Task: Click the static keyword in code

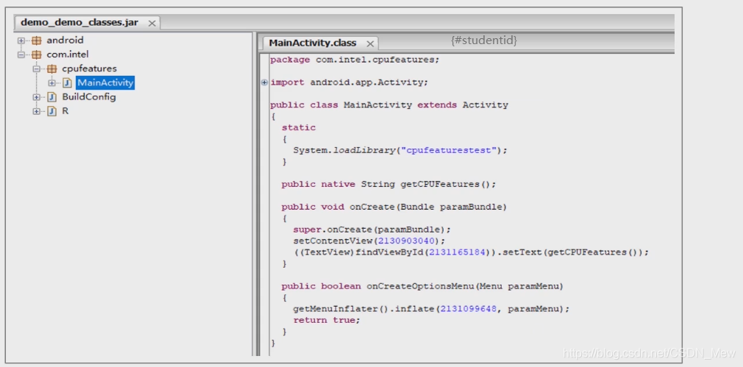Action: point(299,127)
